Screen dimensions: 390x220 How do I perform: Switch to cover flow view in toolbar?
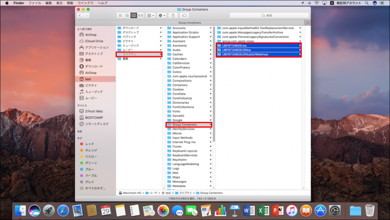140,15
